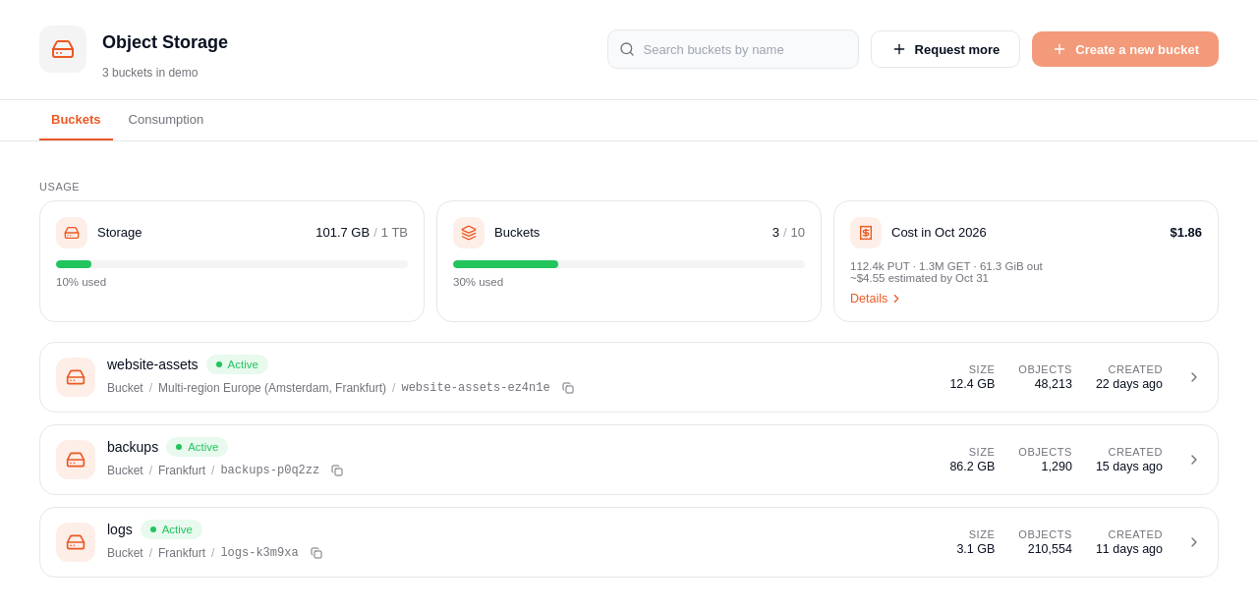Click the logs bucket icon

point(76,542)
